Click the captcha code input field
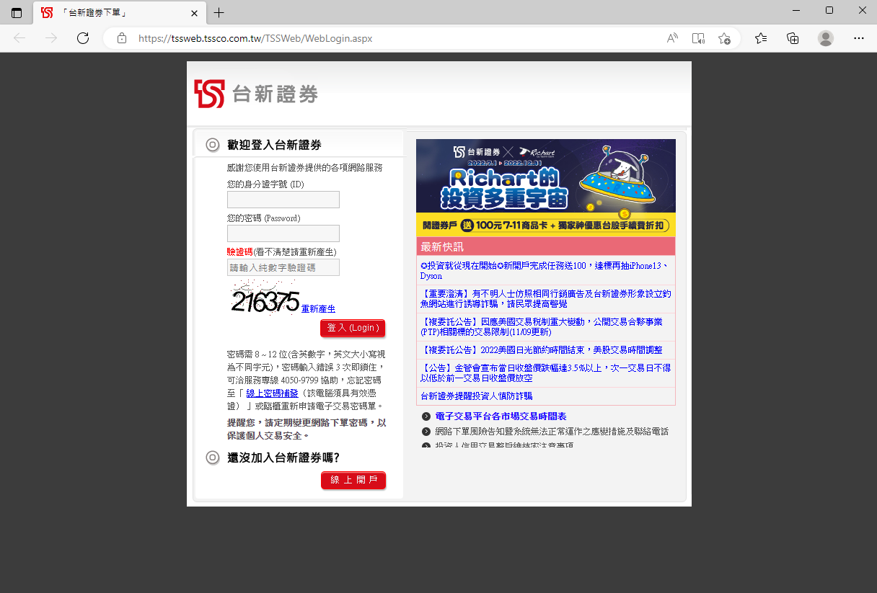 click(283, 267)
